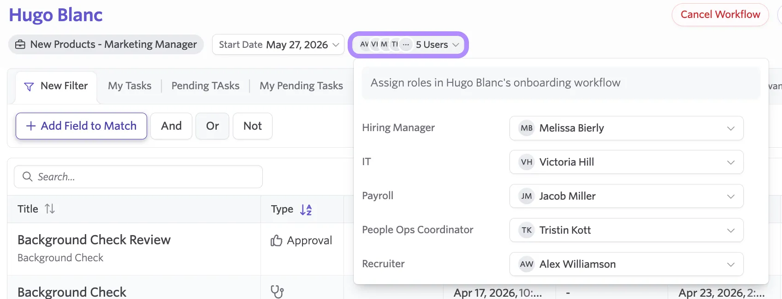
Task: Switch to My Tasks tab
Action: [x=130, y=86]
